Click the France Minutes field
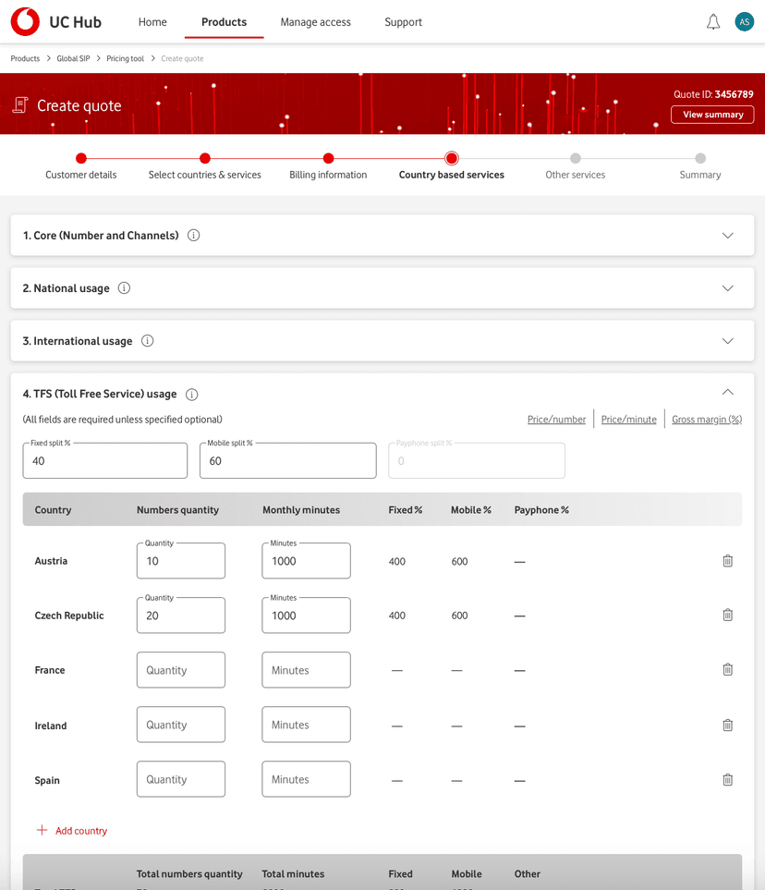765x890 pixels. click(306, 670)
